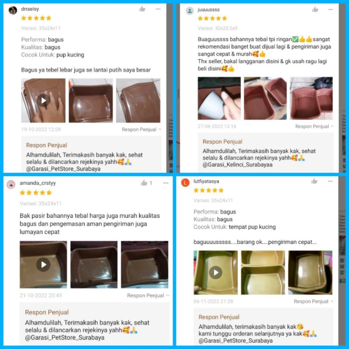Image resolution: width=349 pixels, height=349 pixels.
Task: Collapse Respon Penjual under juuuussss's review
Action: pyautogui.click(x=315, y=126)
